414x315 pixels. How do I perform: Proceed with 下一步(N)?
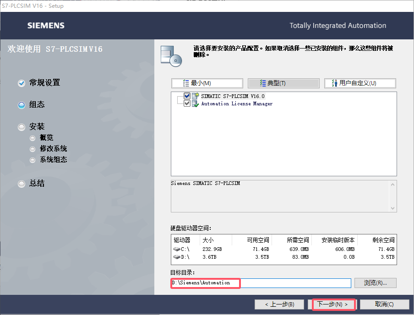[x=332, y=304]
